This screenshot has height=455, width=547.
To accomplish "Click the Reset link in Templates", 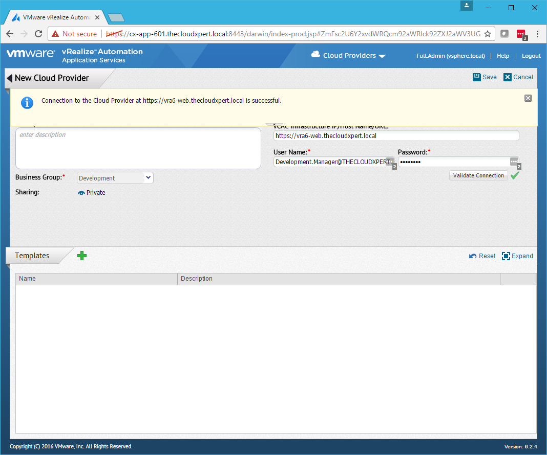I will click(x=487, y=256).
